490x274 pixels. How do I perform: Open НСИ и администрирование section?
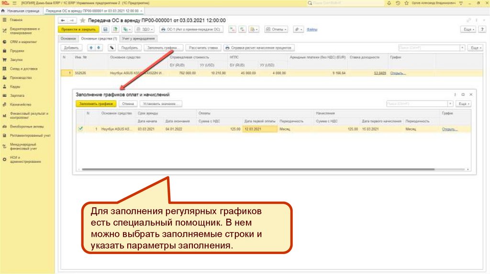point(25,159)
